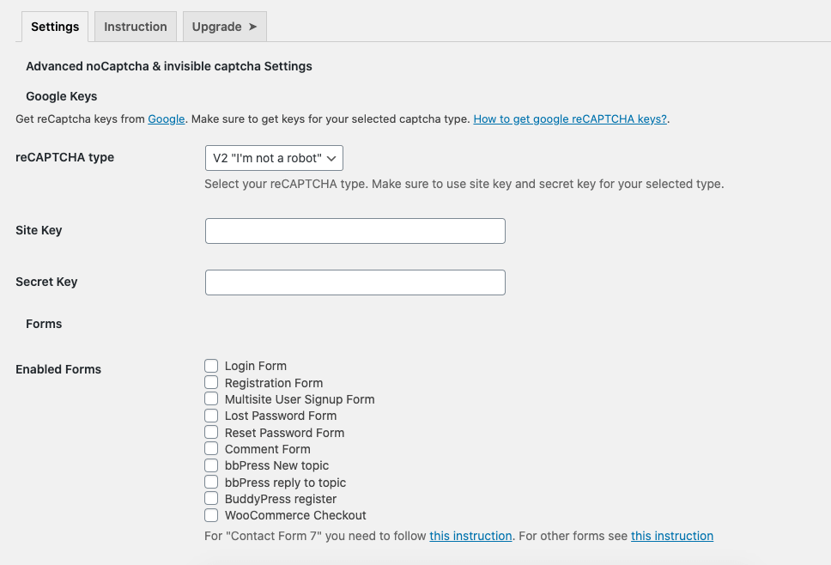Enable the BuddyPress register checkbox
The width and height of the screenshot is (831, 565).
(211, 498)
